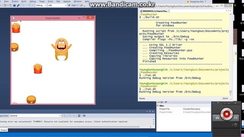Viewport: 244px width, 137px height.
Task: Click the Save All toolbar icon
Action: pos(18,5)
